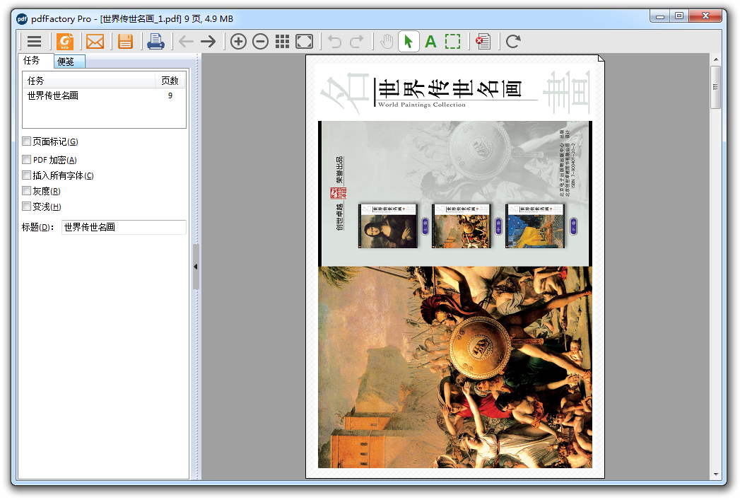Click scrollbar down arrow
740x500 pixels.
[716, 474]
